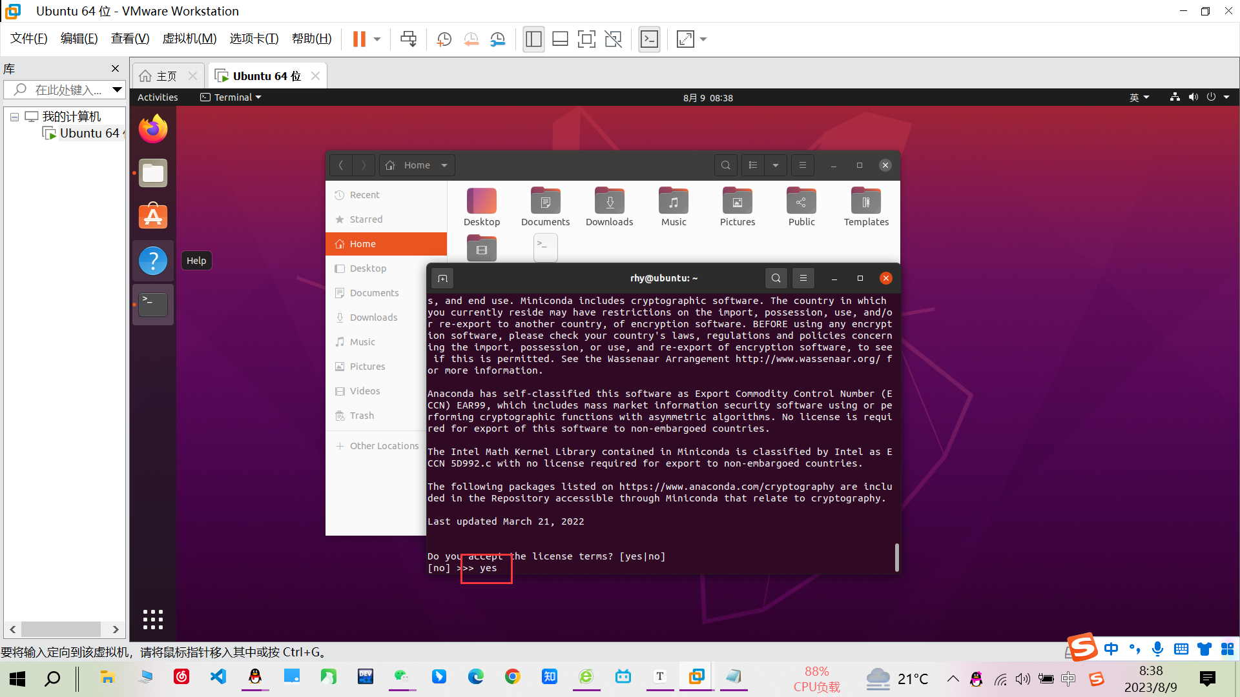Click the options menu icon in terminal

pos(802,278)
